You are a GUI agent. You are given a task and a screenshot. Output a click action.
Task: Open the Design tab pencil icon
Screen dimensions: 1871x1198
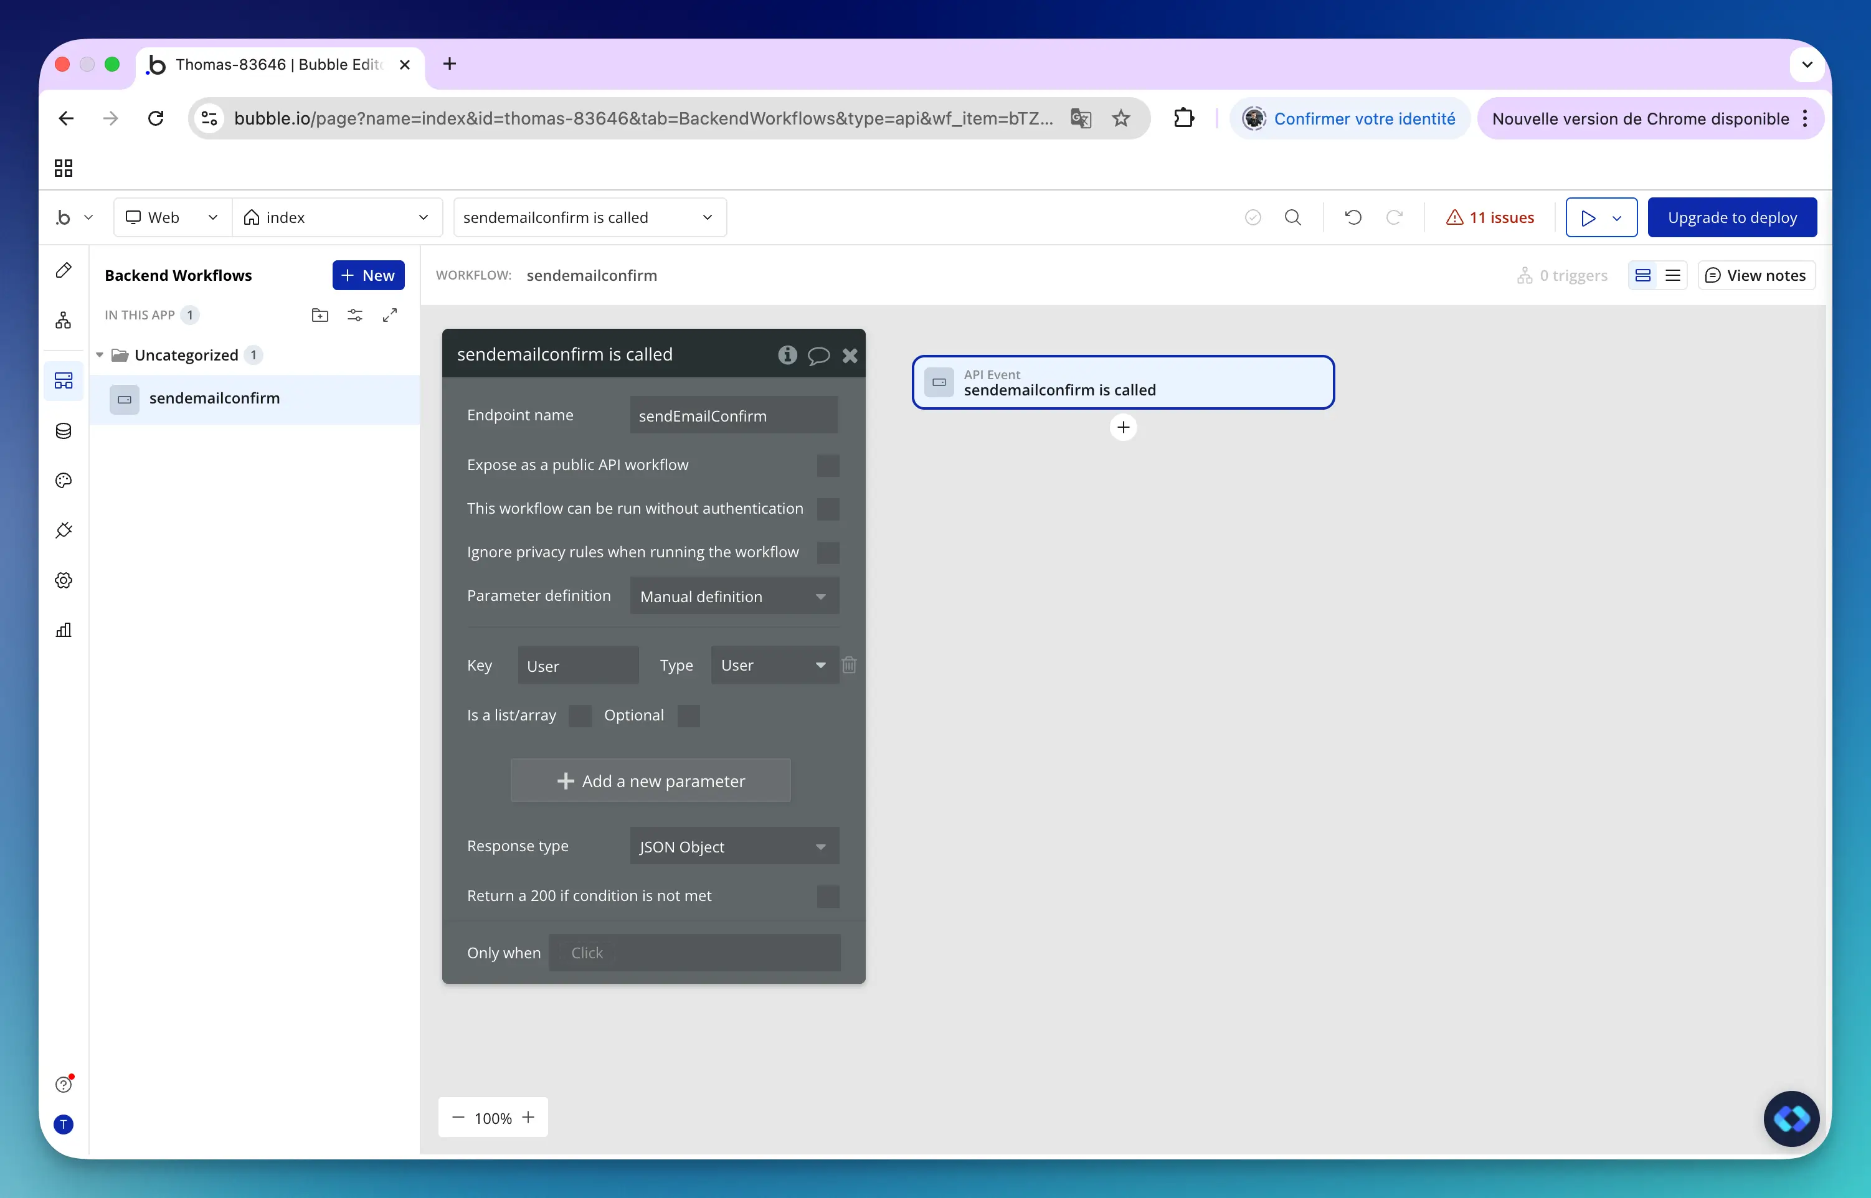pyautogui.click(x=64, y=270)
